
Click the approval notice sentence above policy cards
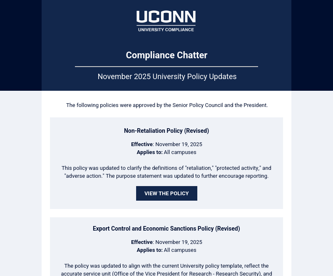[167, 105]
